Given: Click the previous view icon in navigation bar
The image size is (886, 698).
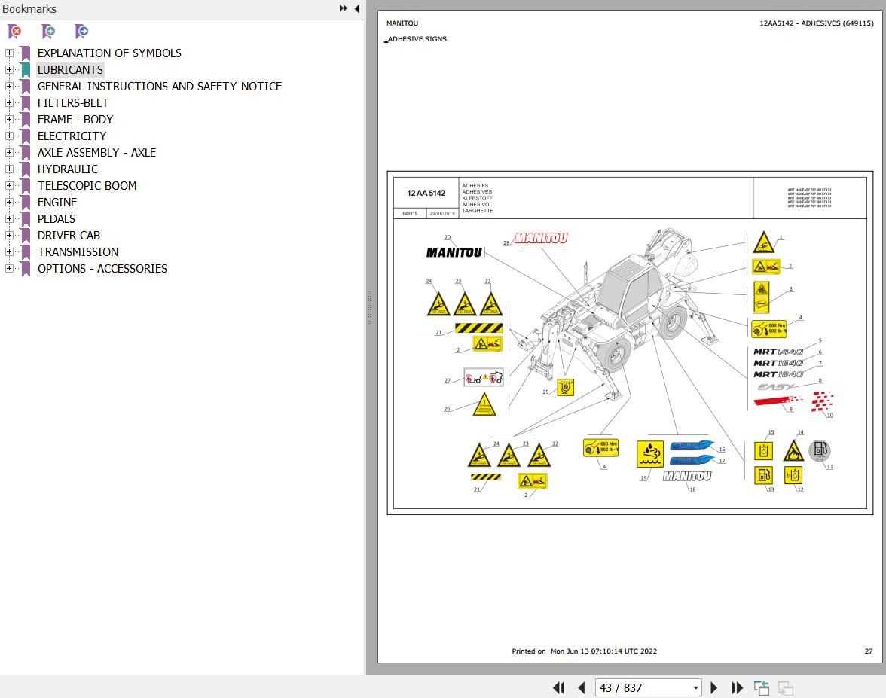Looking at the screenshot, I should tap(762, 688).
